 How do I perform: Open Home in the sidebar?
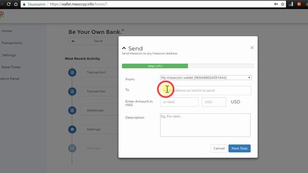pos(7,31)
